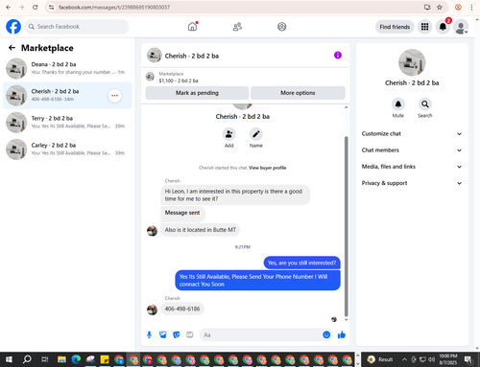Send a thumbs up like
Image resolution: width=480 pixels, height=367 pixels.
point(342,334)
